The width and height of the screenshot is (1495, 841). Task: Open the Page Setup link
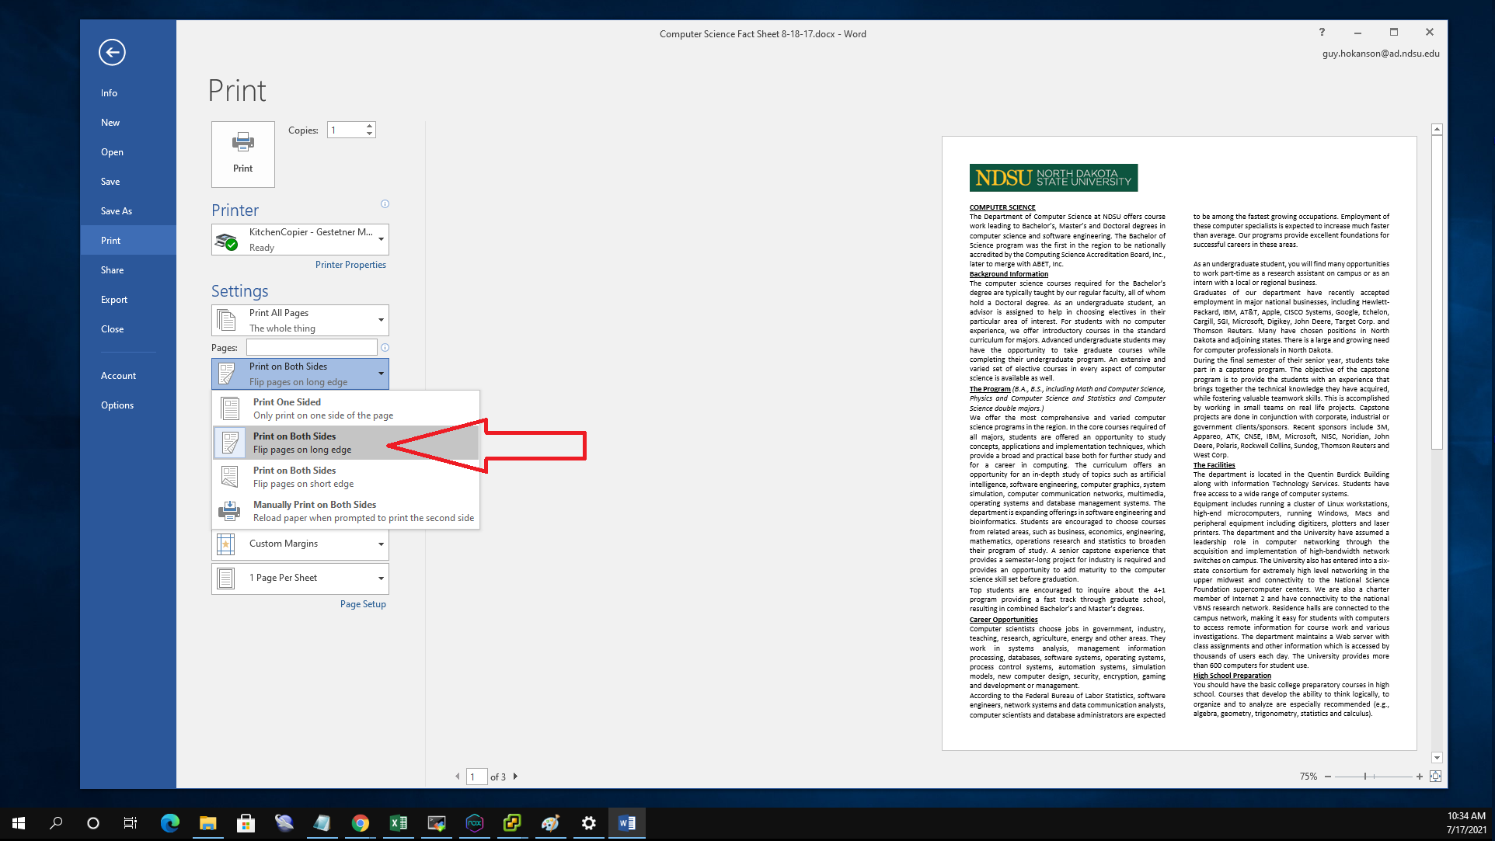tap(363, 604)
